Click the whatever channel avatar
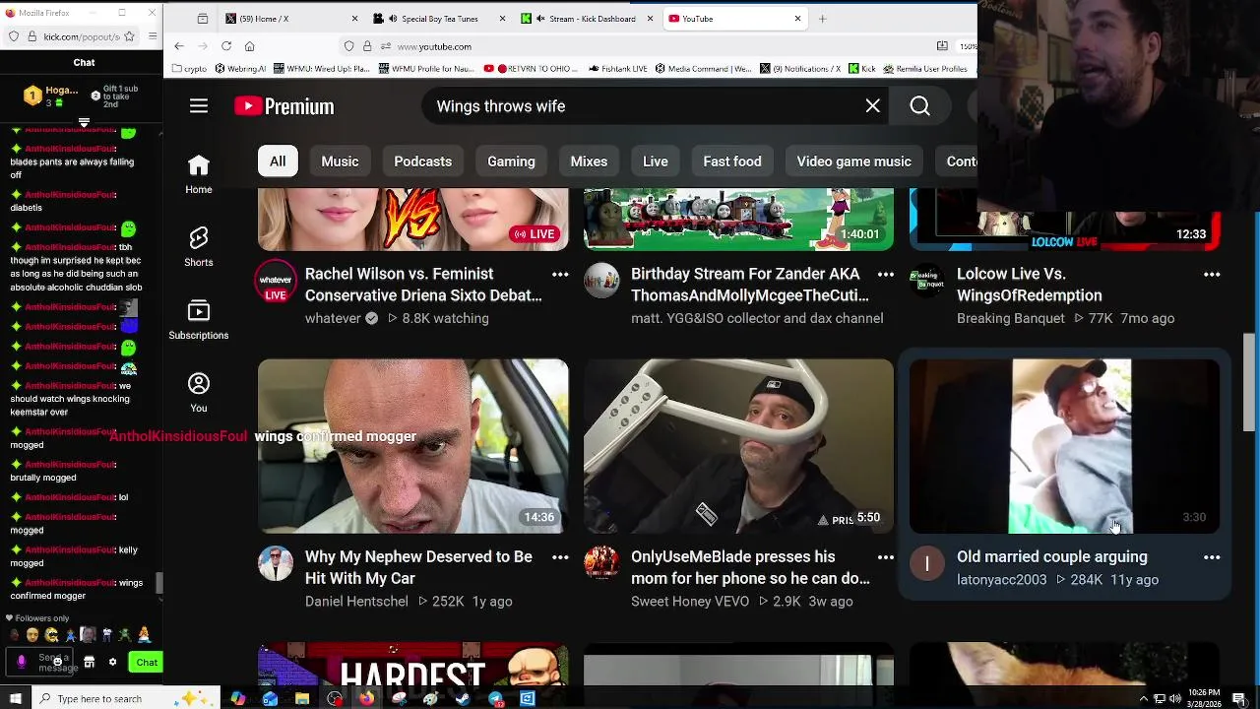The width and height of the screenshot is (1260, 709). tap(276, 281)
